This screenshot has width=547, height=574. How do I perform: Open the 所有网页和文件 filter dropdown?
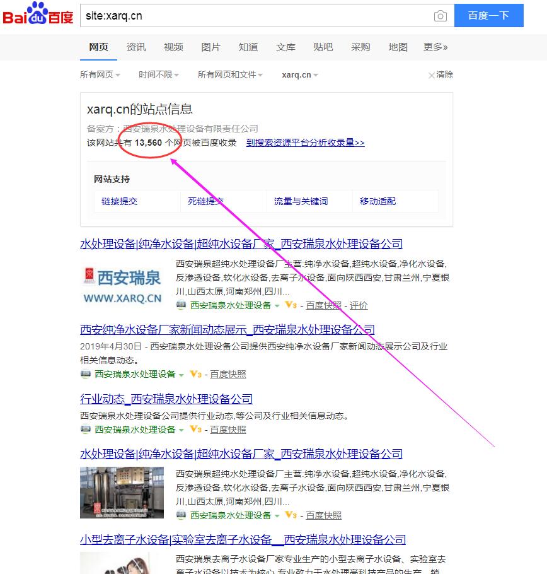pos(227,74)
